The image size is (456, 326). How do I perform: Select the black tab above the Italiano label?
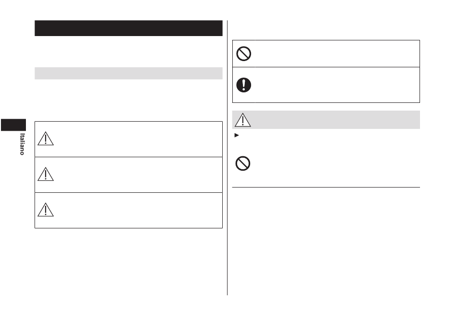(13, 125)
